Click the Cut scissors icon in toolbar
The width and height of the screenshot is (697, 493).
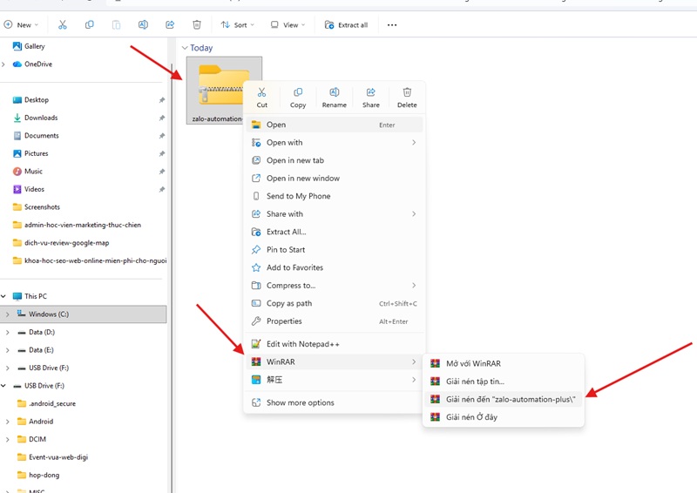pos(62,25)
